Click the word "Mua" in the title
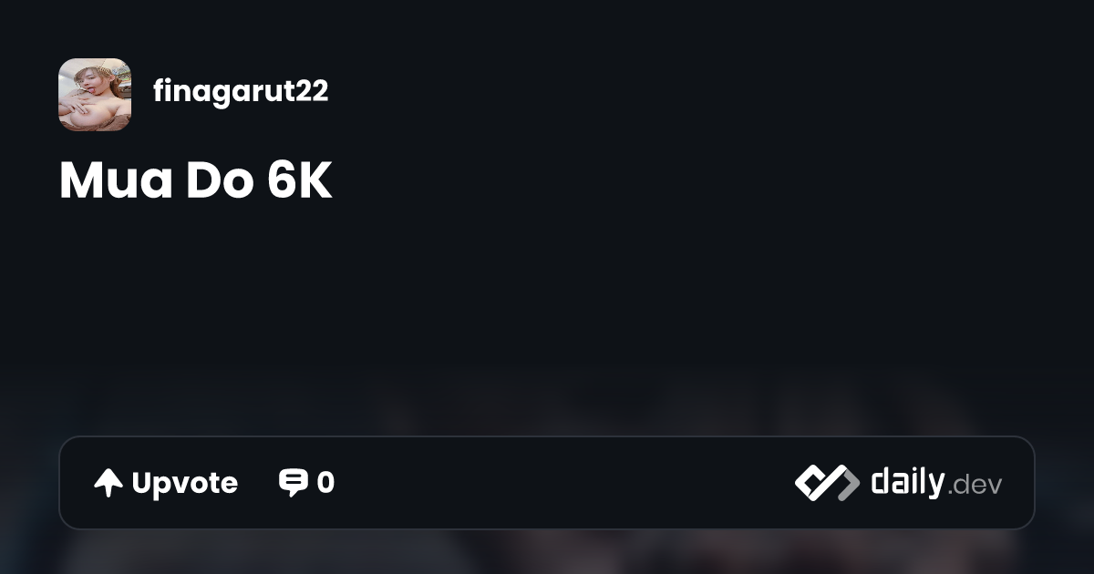This screenshot has height=574, width=1094. coord(117,182)
